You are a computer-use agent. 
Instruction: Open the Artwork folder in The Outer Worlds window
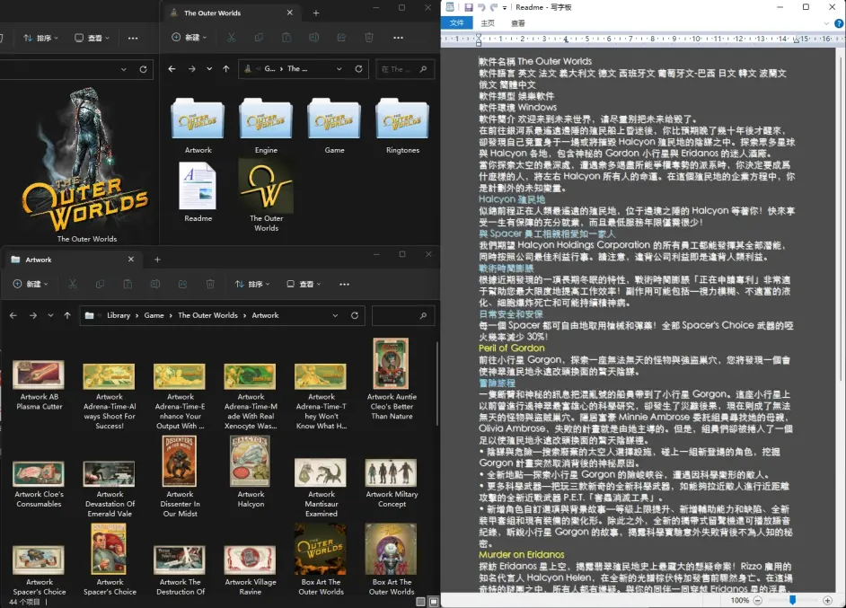tap(198, 119)
